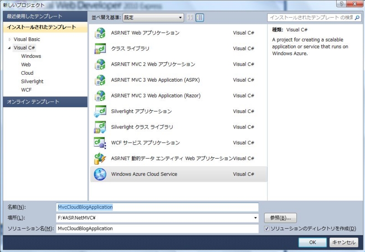
Task: Click the クラス ライブラリ template icon
Action: pyautogui.click(x=100, y=49)
